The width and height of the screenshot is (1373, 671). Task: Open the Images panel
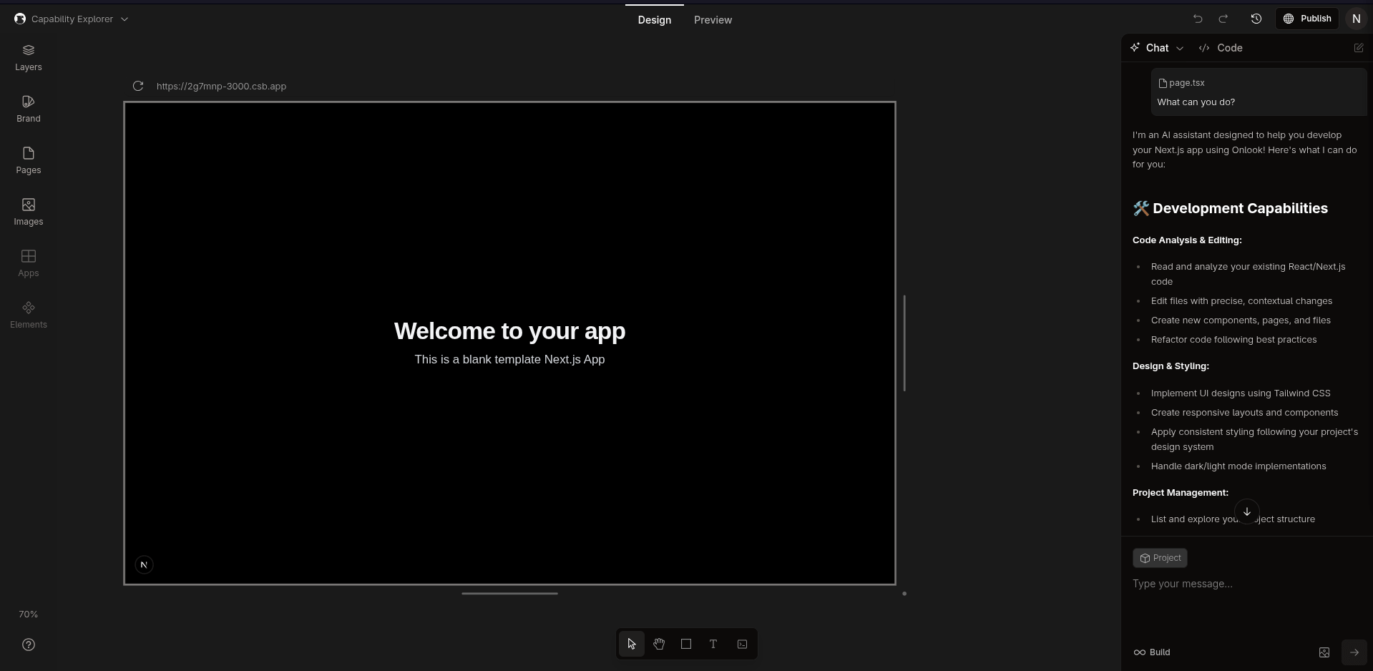tap(29, 212)
